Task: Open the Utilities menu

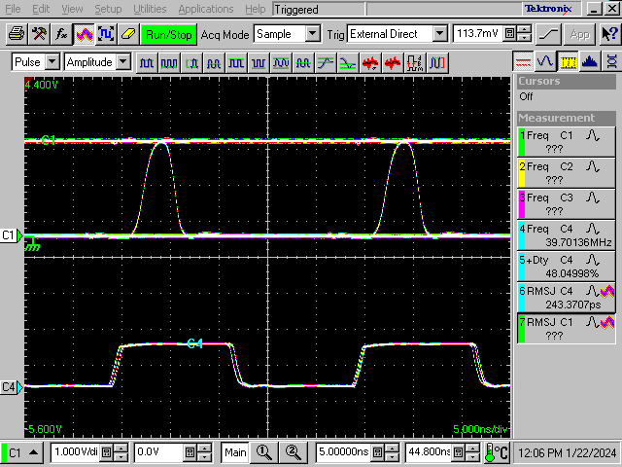Action: pyautogui.click(x=150, y=9)
